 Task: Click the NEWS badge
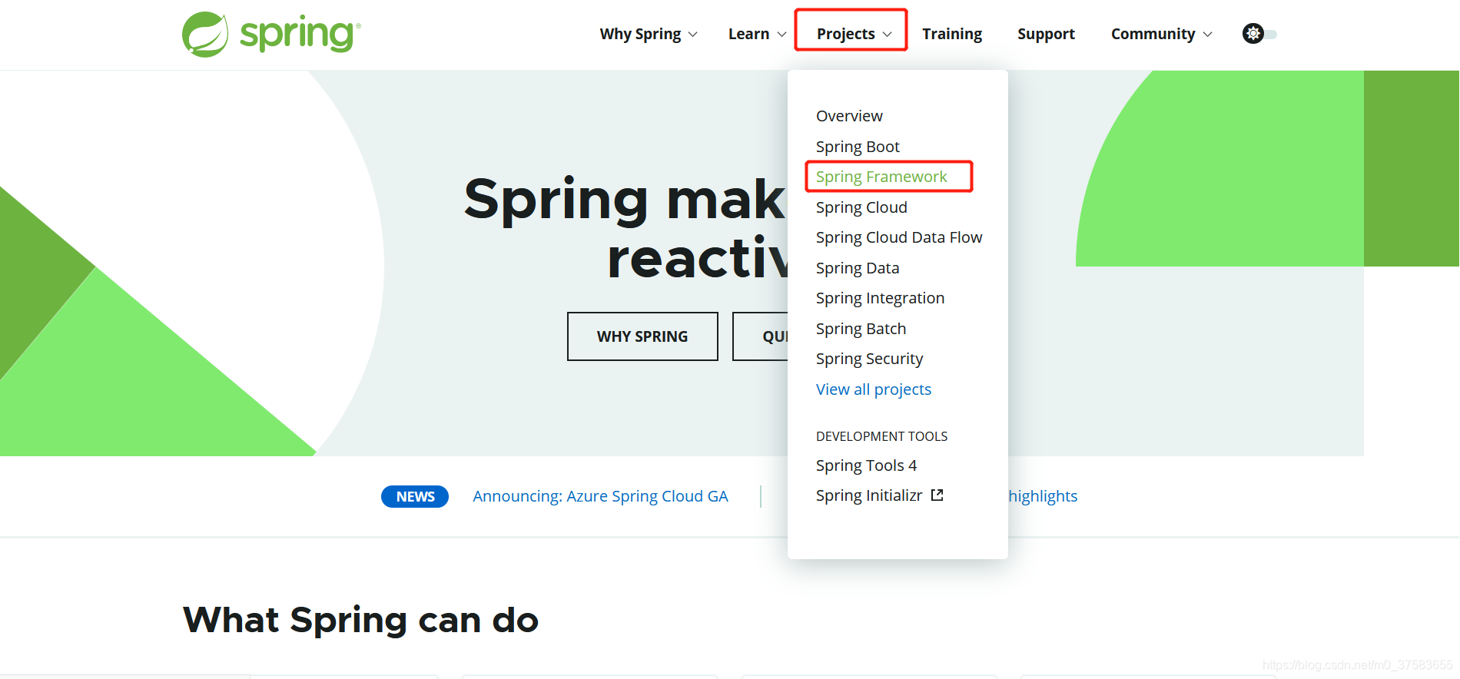pos(415,496)
